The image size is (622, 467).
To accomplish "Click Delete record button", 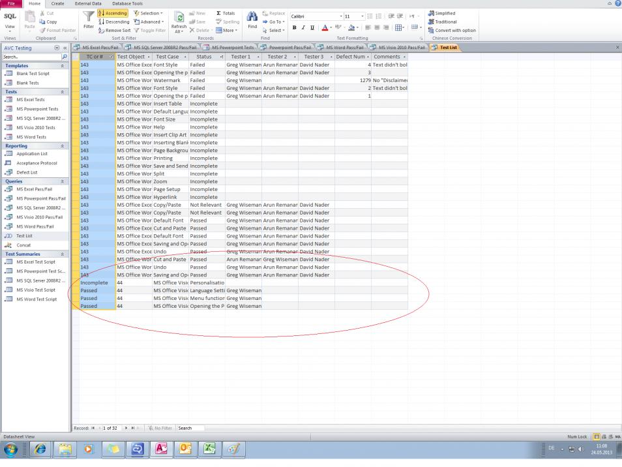I will coord(200,30).
